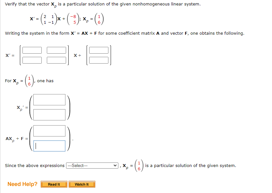The width and height of the screenshot is (272, 193).
Task: Click the top AXp + F answer box
Action: coord(49,131)
